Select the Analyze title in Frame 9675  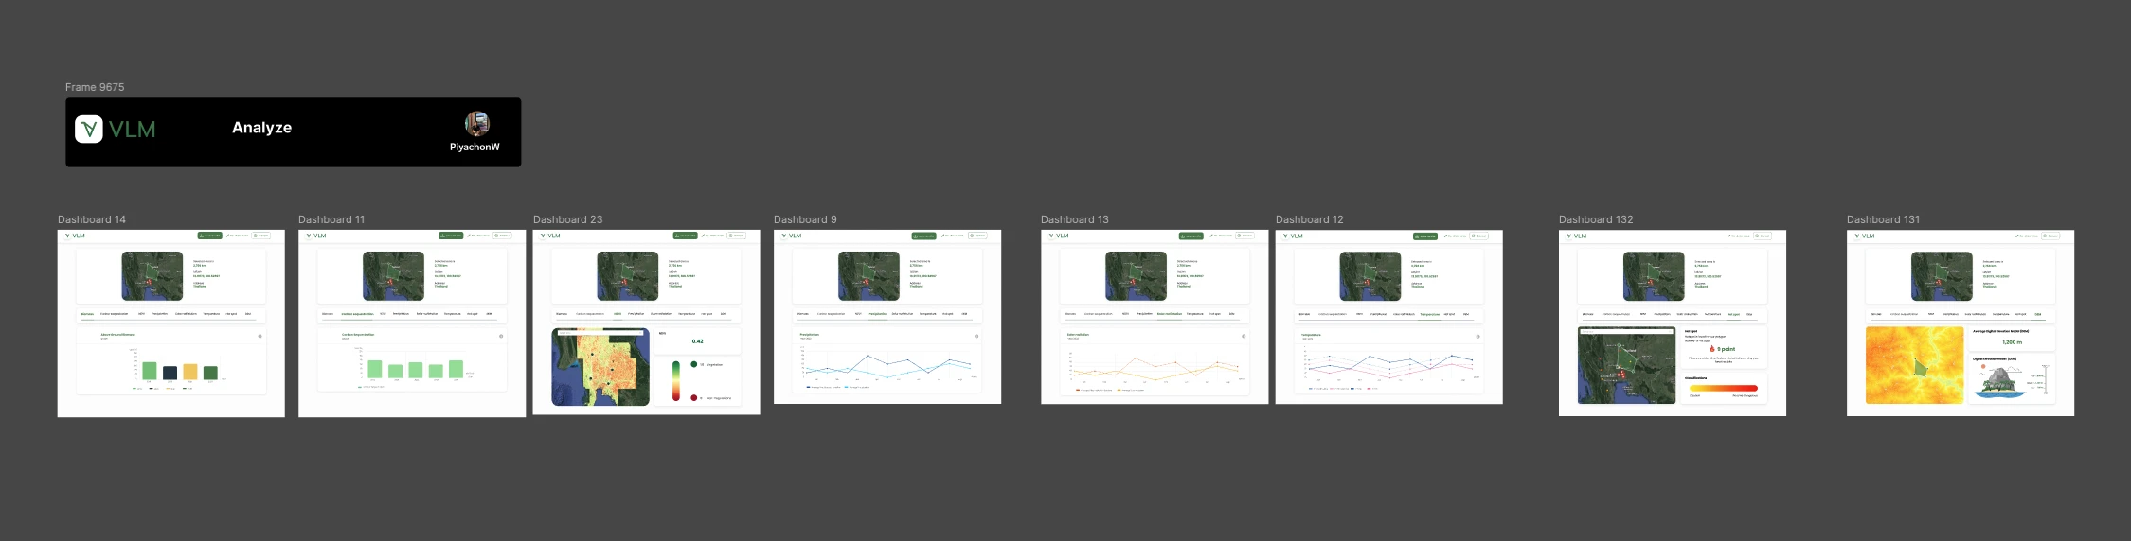(x=262, y=128)
